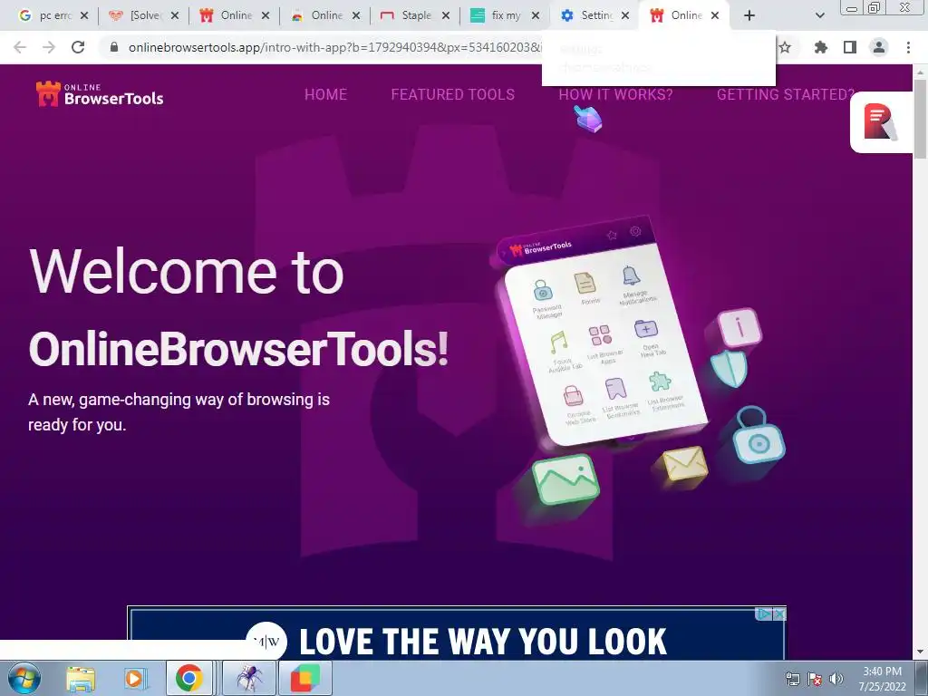Image resolution: width=928 pixels, height=696 pixels.
Task: Click the Forms icon in mockup
Action: tap(585, 283)
